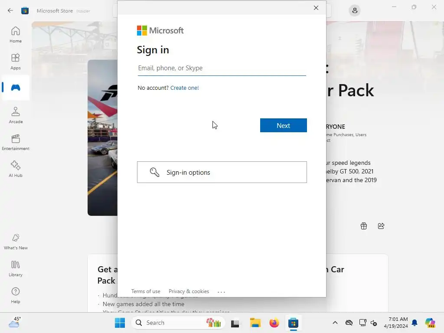
Task: Click the share icon on product page
Action: (381, 226)
